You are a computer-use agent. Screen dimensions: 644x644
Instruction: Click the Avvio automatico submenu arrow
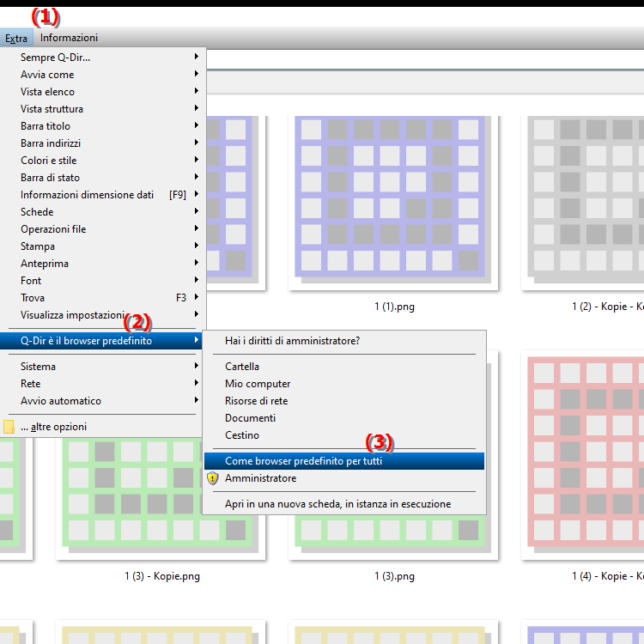(x=197, y=400)
